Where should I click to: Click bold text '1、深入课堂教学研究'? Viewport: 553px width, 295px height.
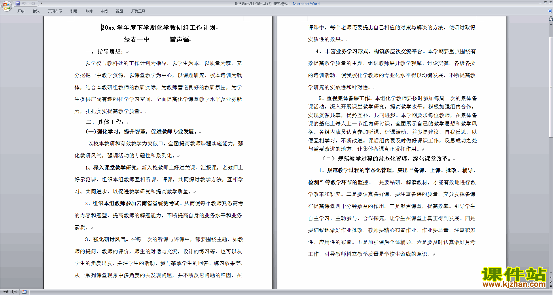pyautogui.click(x=111, y=168)
